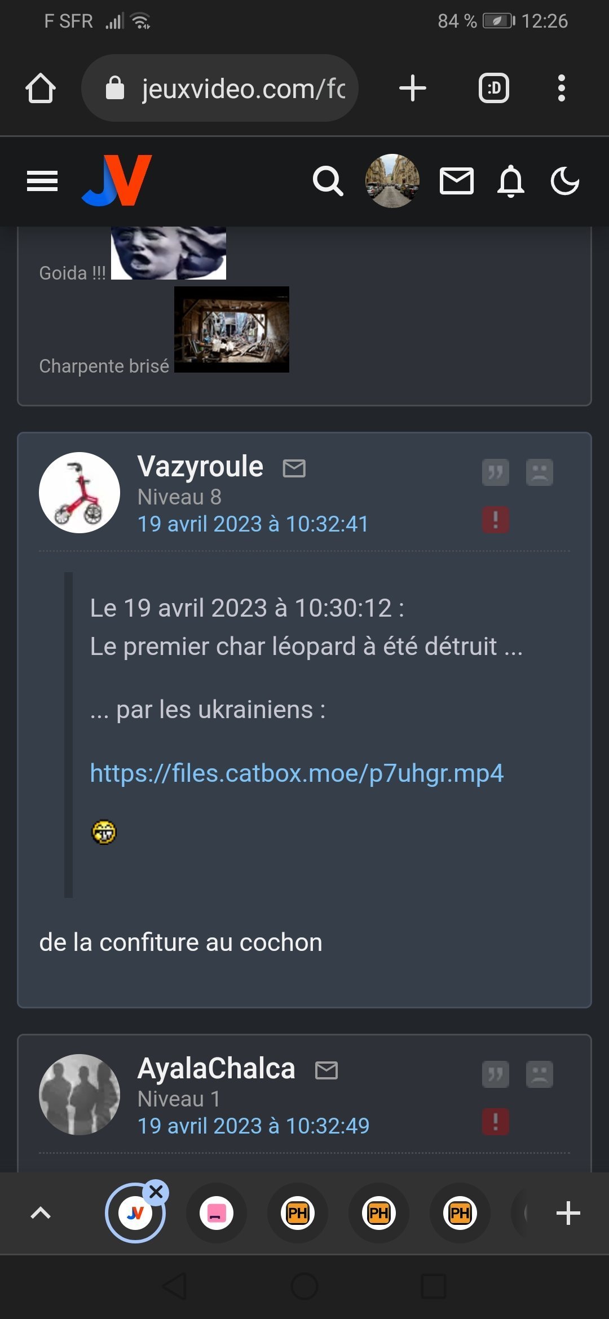Switch to the pink icon tab
Viewport: 609px width, 1319px height.
(x=217, y=1213)
